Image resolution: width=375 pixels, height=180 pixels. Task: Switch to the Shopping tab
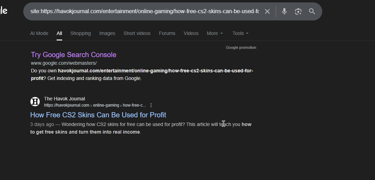point(81,33)
